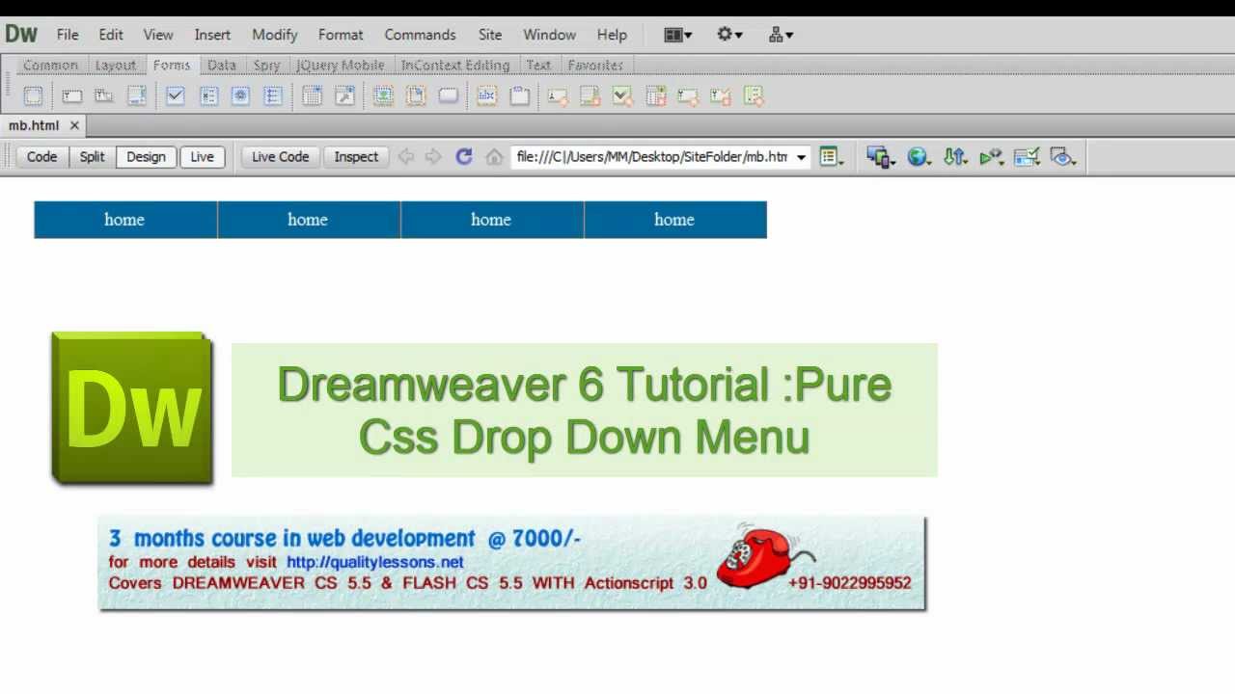Insert Spry Validation Radio Group
The width and height of the screenshot is (1235, 694).
coord(754,95)
